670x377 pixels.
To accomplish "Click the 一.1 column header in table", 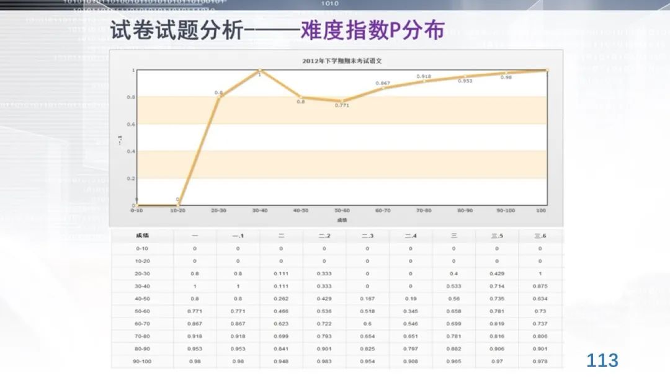I will pos(238,236).
